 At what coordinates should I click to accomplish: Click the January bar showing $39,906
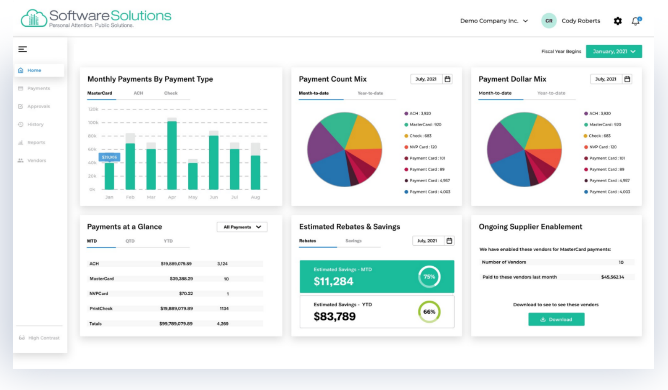109,176
